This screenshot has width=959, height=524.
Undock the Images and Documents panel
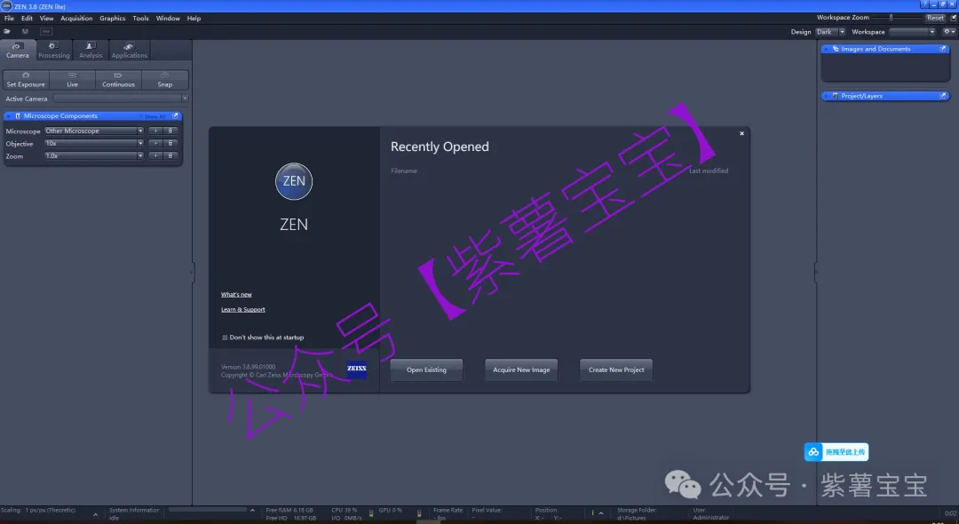[943, 49]
